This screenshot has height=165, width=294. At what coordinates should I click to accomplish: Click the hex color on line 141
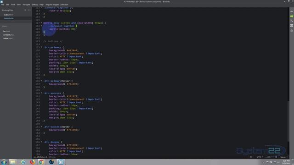(73, 96)
